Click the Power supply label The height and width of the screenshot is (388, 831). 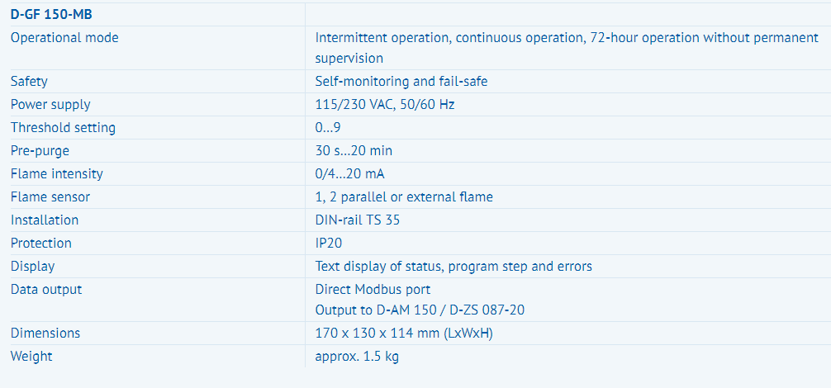pyautogui.click(x=50, y=105)
